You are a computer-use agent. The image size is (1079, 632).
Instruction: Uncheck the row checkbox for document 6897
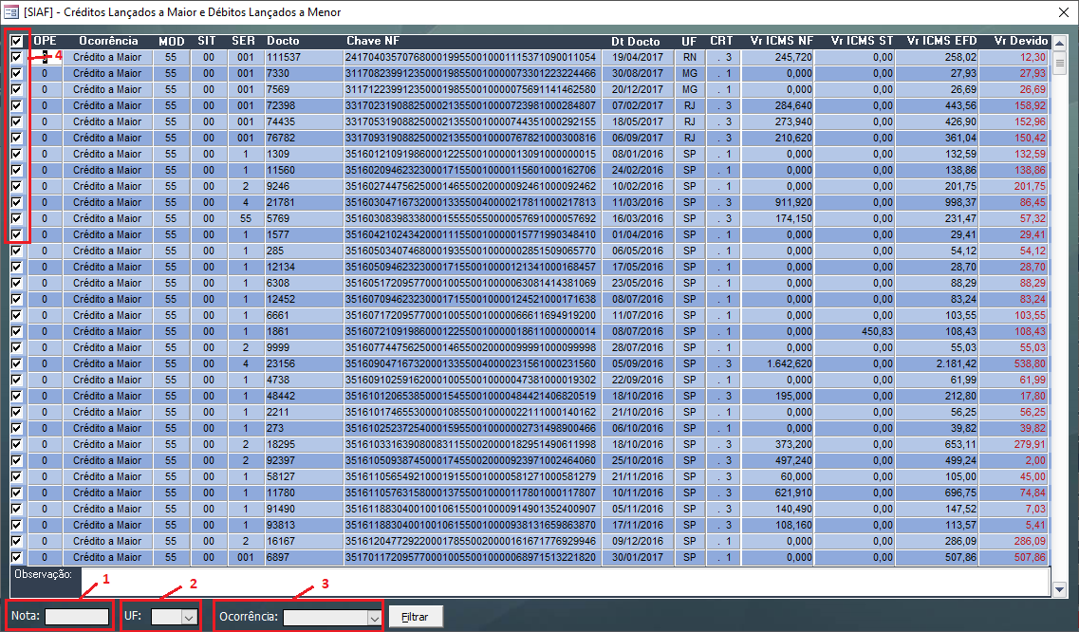pos(17,557)
